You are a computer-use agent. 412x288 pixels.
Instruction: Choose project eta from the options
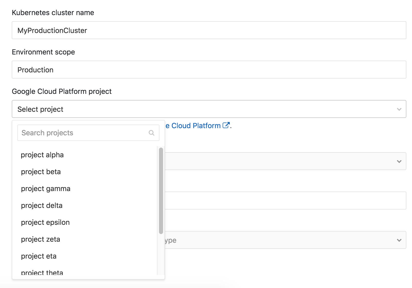pos(39,256)
